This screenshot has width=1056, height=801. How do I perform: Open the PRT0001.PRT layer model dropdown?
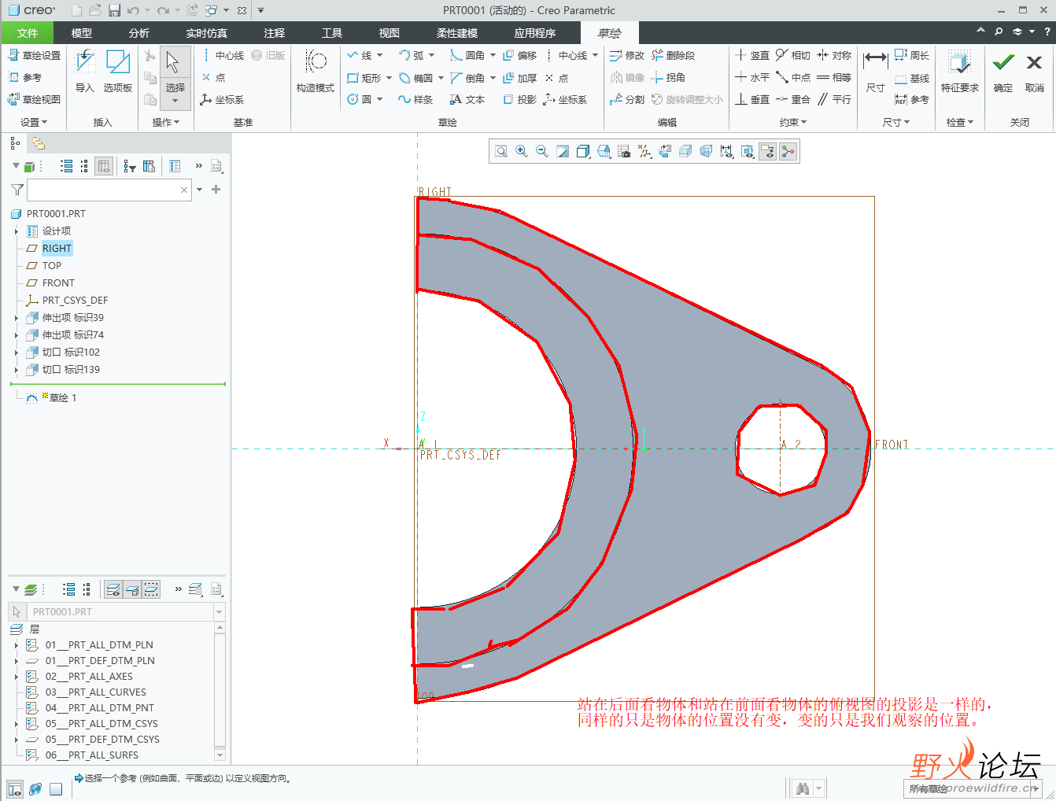tap(220, 611)
